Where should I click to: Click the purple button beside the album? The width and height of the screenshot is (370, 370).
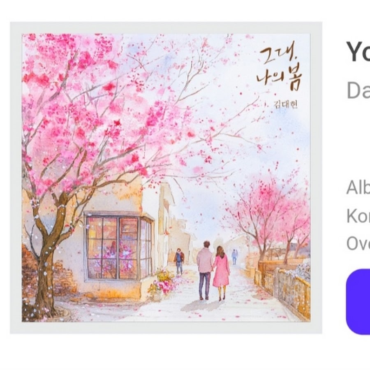(x=358, y=302)
